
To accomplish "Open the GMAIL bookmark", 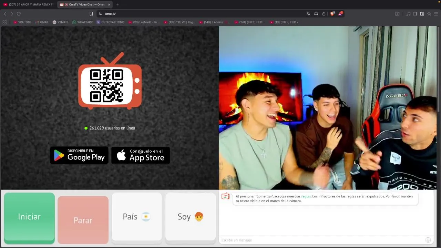I will coord(42,22).
